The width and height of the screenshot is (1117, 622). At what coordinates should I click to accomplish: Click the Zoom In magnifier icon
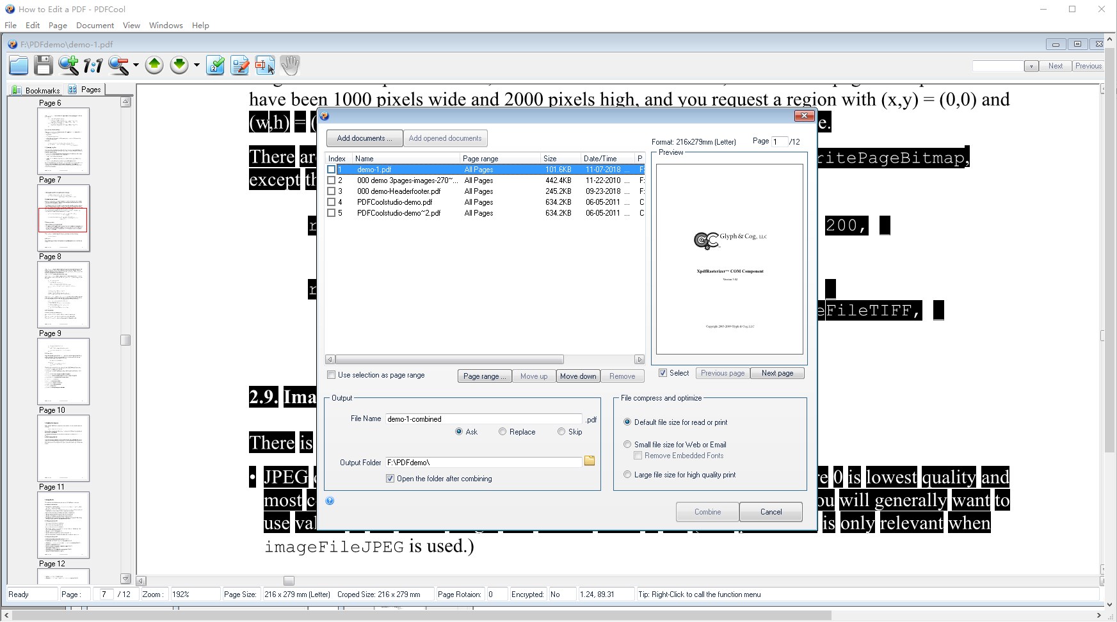tap(68, 65)
